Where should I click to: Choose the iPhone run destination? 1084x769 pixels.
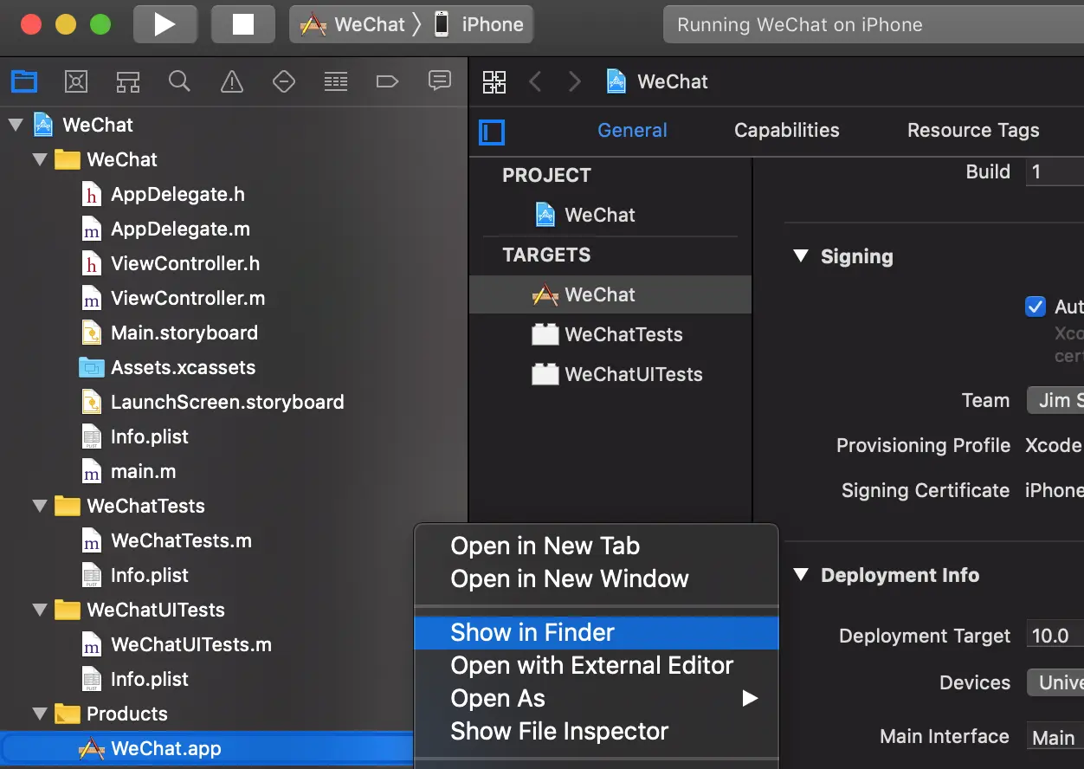pyautogui.click(x=479, y=24)
